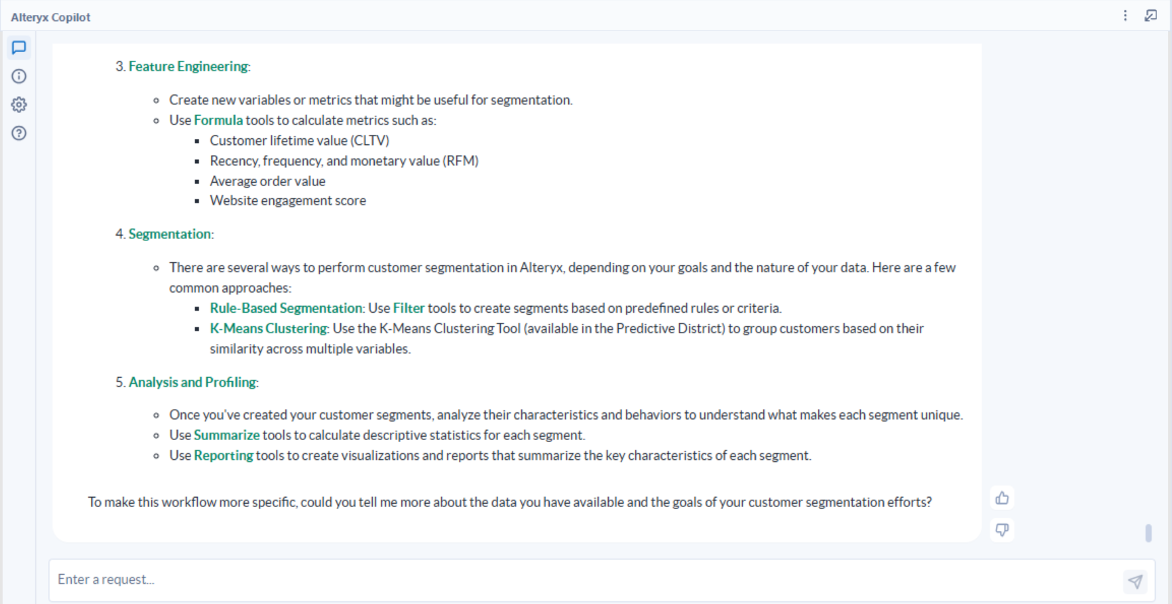This screenshot has height=604, width=1172.
Task: Collapse the Copilot panel with the pop-in icon
Action: (1151, 15)
